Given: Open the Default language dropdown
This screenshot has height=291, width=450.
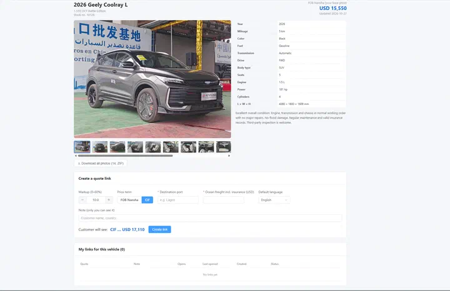Looking at the screenshot, I should (274, 200).
